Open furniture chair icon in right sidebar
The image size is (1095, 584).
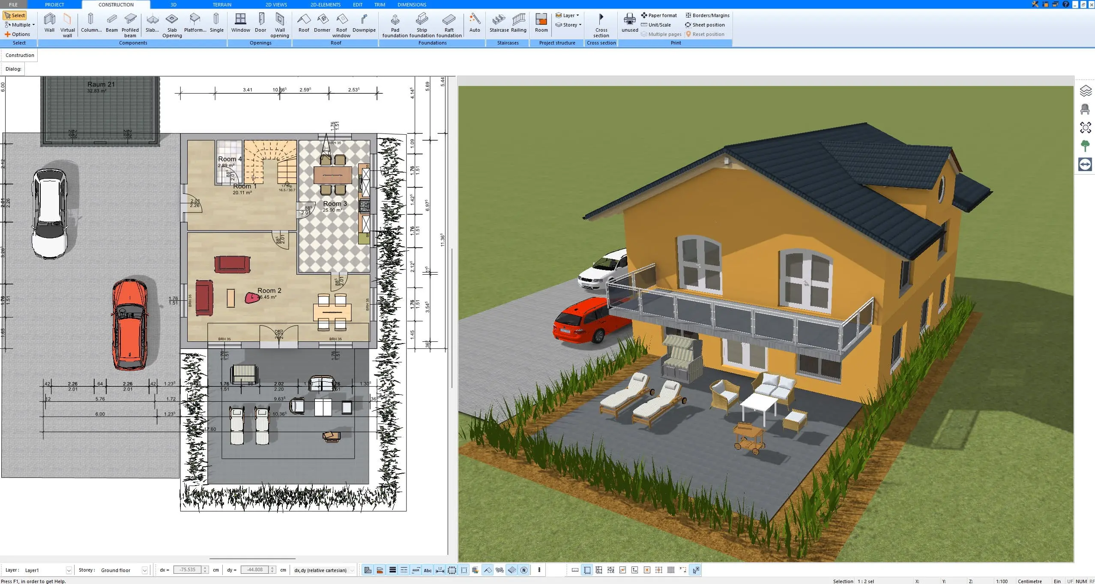pyautogui.click(x=1085, y=110)
